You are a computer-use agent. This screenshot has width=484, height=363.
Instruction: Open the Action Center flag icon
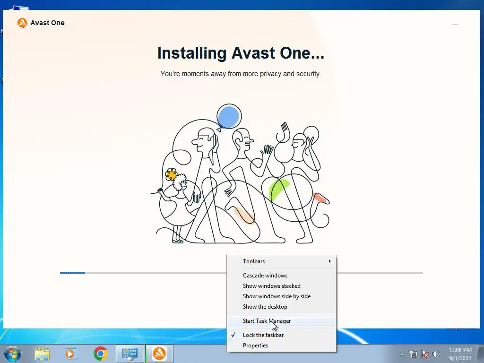point(425,354)
